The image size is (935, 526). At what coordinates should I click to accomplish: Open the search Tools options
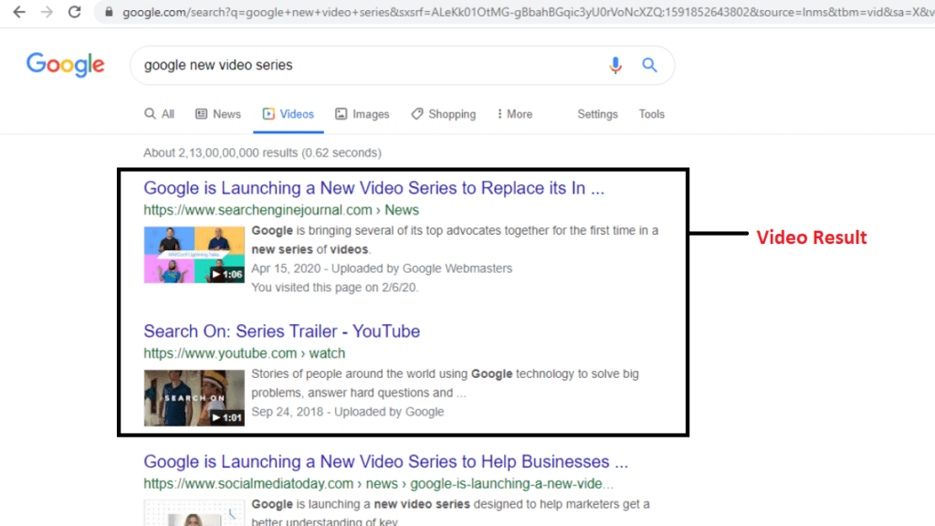(x=652, y=114)
